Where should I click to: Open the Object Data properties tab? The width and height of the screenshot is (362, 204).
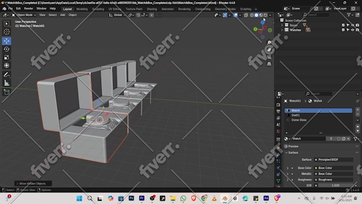tap(278, 181)
